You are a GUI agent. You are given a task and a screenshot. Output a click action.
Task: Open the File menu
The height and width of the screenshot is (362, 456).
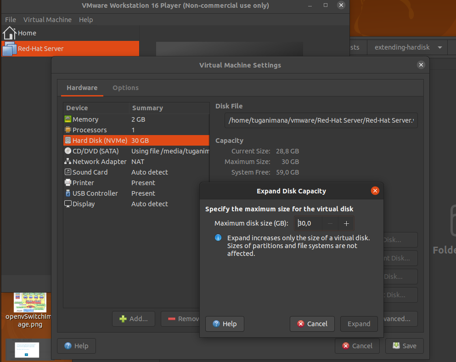11,20
